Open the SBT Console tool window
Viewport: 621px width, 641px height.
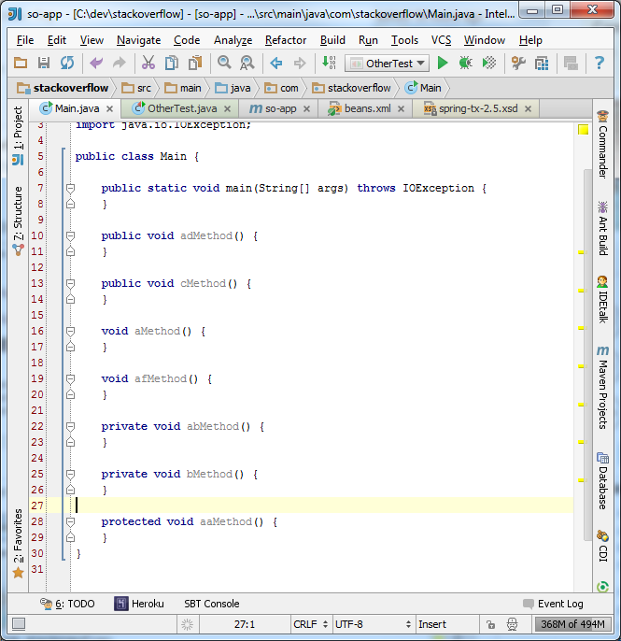coord(212,604)
